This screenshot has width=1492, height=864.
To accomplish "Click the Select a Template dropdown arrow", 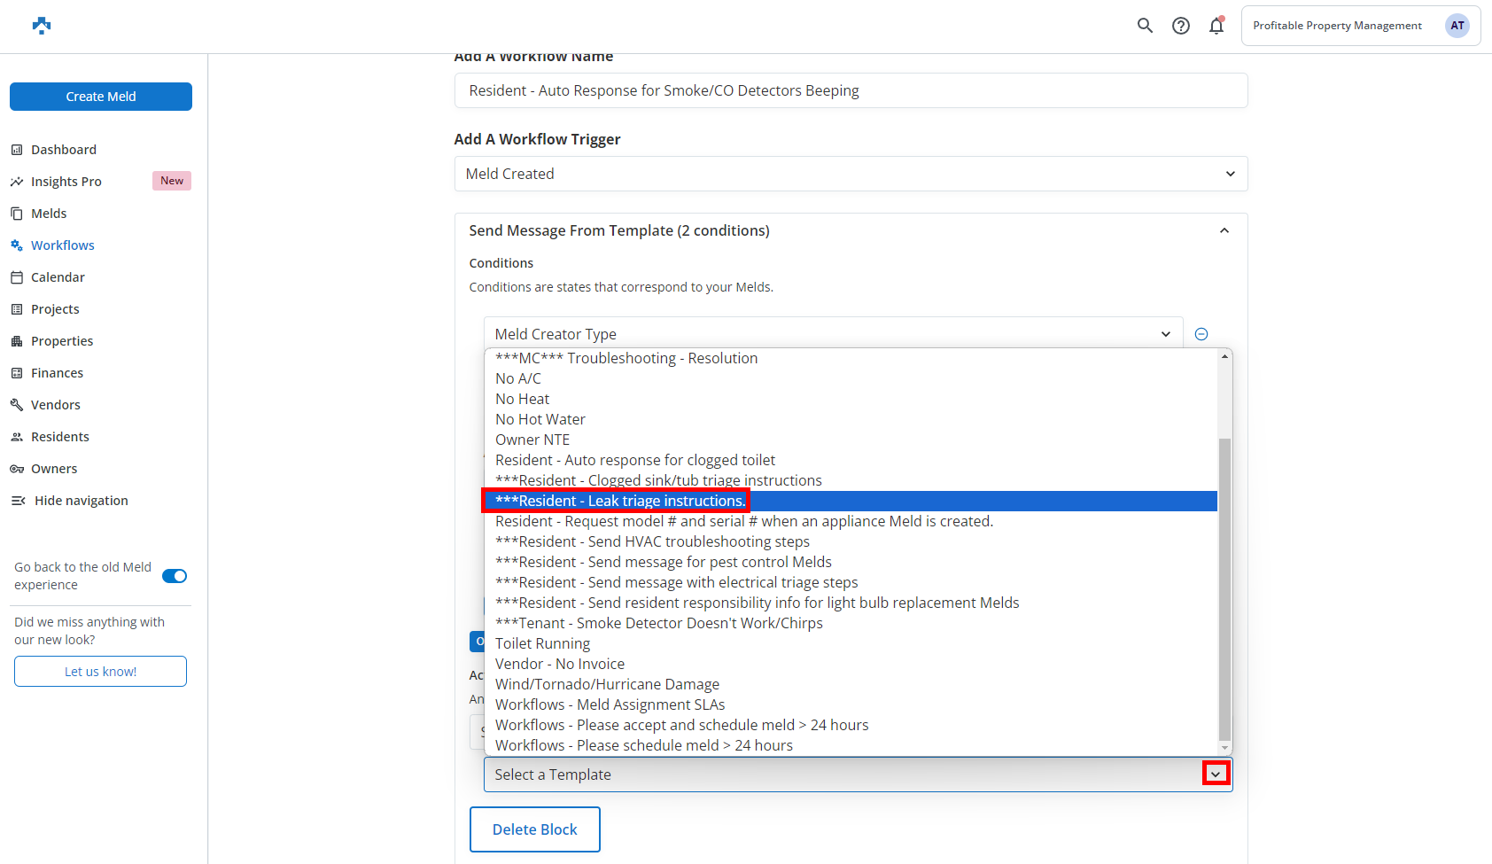I will [1216, 774].
